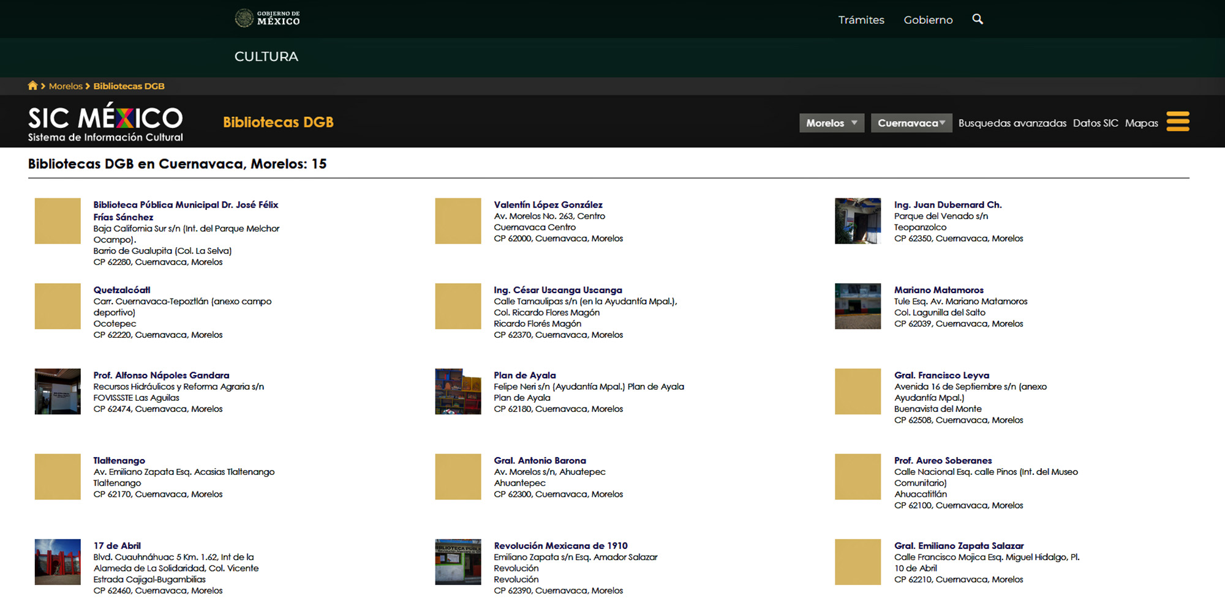This screenshot has width=1225, height=604.
Task: Click Revolución Mexicana de 1910 photo thumbnail
Action: 458,562
